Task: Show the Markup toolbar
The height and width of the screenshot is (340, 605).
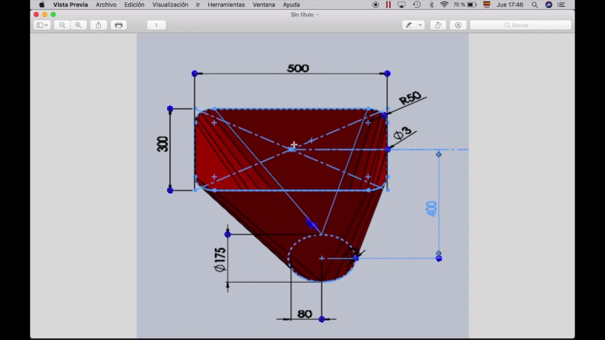Action: [x=458, y=25]
